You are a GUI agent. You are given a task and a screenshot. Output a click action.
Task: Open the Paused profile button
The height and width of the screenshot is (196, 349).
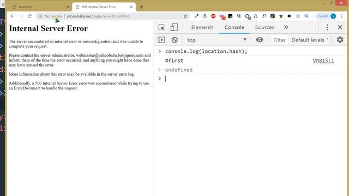[327, 16]
